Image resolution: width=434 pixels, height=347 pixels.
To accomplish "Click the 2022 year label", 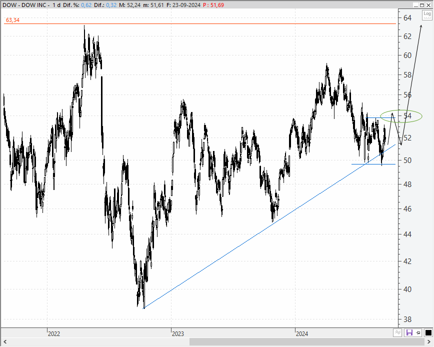I will pos(53,333).
